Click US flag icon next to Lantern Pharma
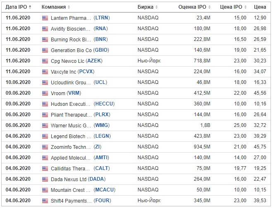This screenshot has width=273, height=208. [45, 18]
